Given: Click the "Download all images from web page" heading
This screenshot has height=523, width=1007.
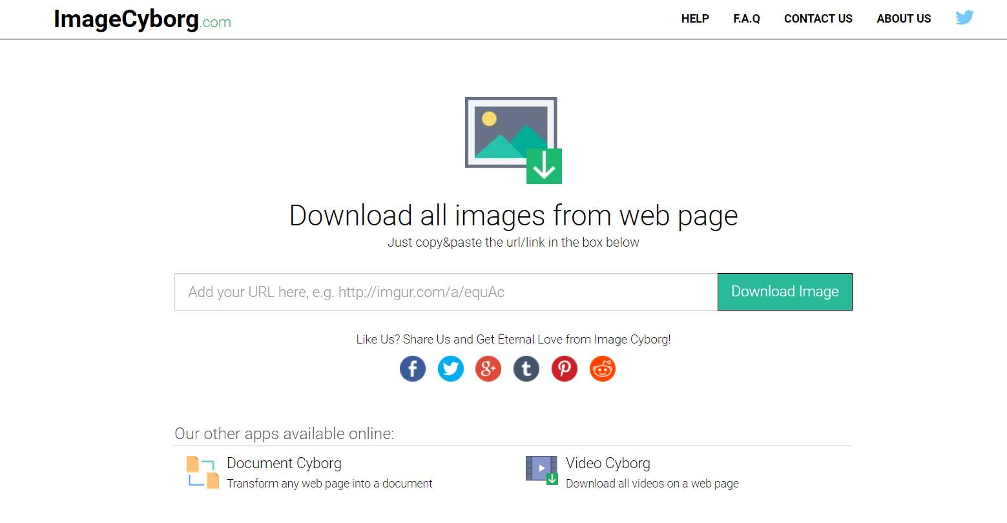Looking at the screenshot, I should tap(514, 216).
